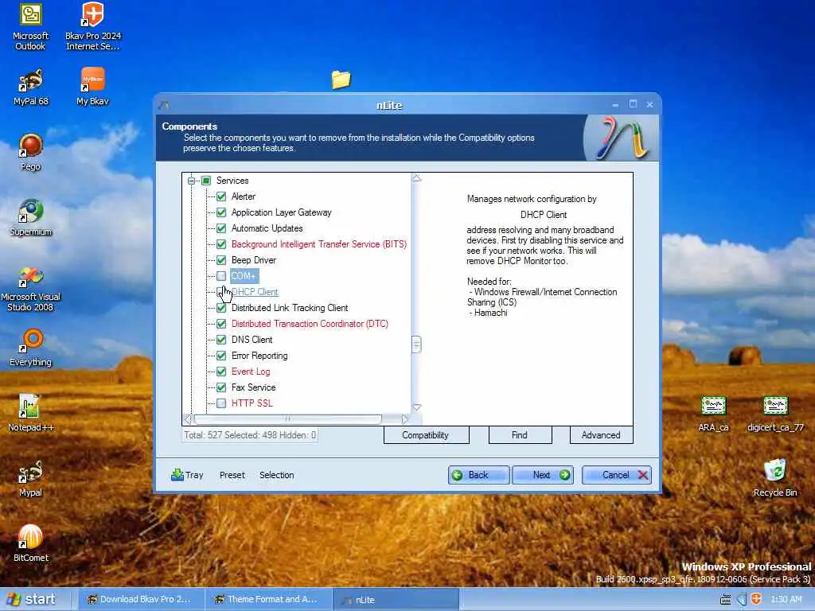This screenshot has height=611, width=815.
Task: Click the volume icon in system tray
Action: click(x=742, y=599)
